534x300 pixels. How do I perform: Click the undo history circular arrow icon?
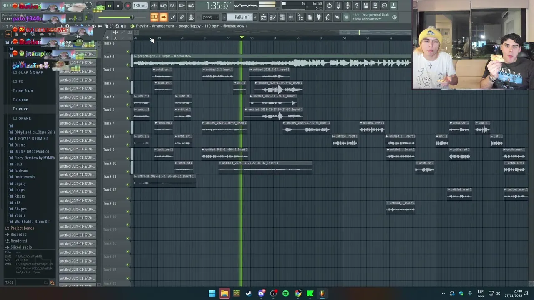click(329, 6)
